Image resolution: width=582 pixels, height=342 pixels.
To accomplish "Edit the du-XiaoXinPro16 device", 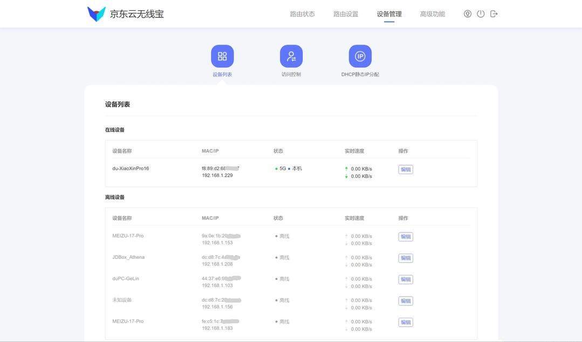I will (406, 168).
